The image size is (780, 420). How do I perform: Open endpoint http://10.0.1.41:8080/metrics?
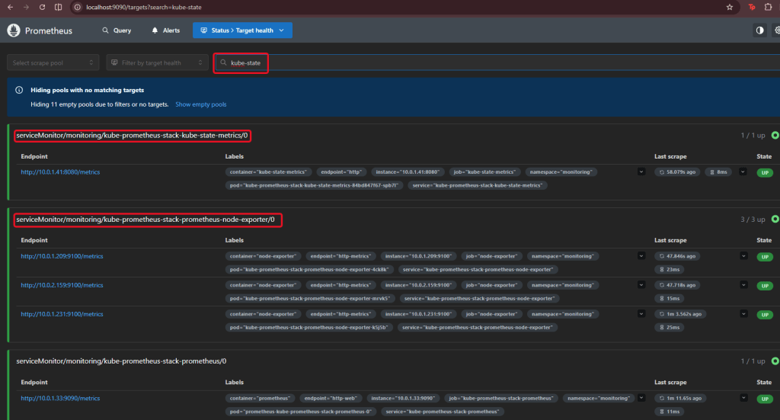[60, 172]
